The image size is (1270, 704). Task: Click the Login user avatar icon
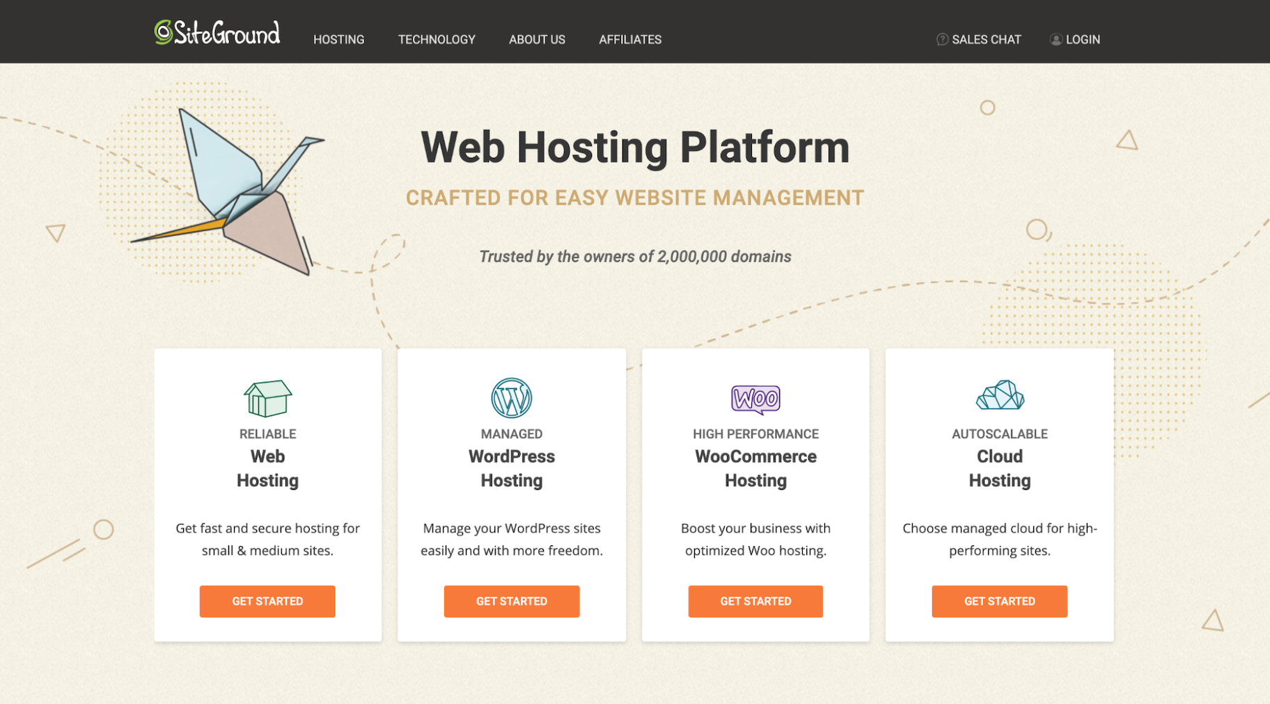pos(1056,40)
